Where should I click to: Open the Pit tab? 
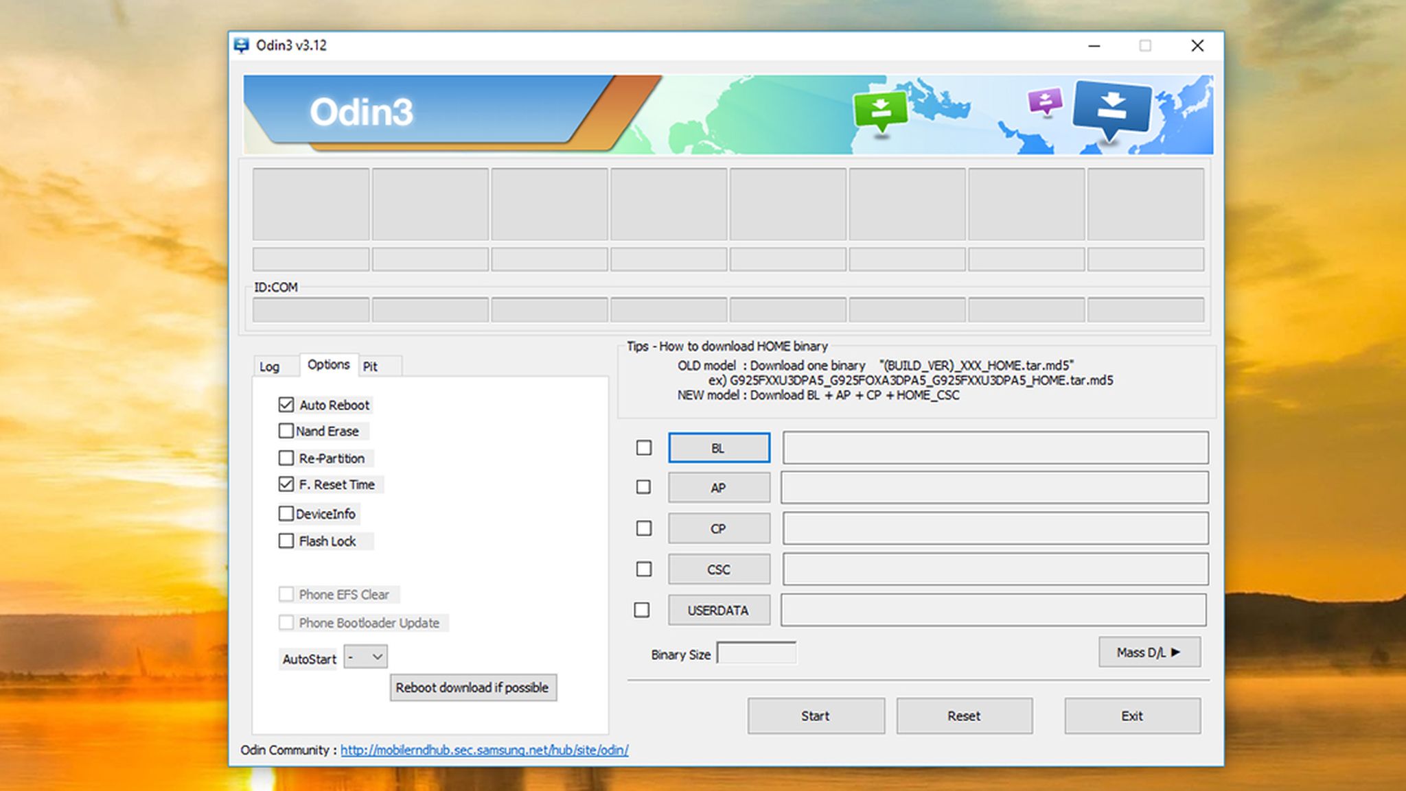coord(370,366)
